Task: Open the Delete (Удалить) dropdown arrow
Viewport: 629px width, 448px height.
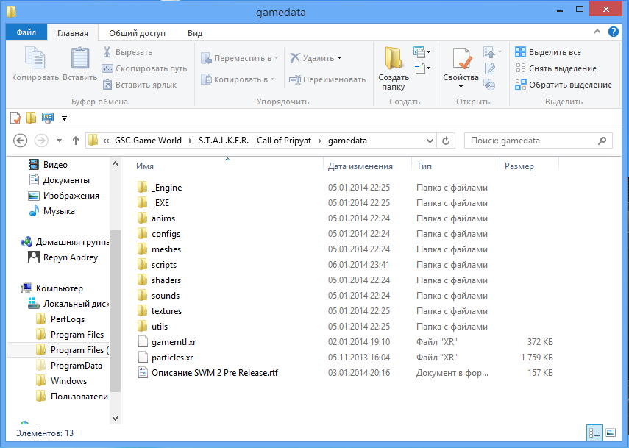Action: click(339, 58)
